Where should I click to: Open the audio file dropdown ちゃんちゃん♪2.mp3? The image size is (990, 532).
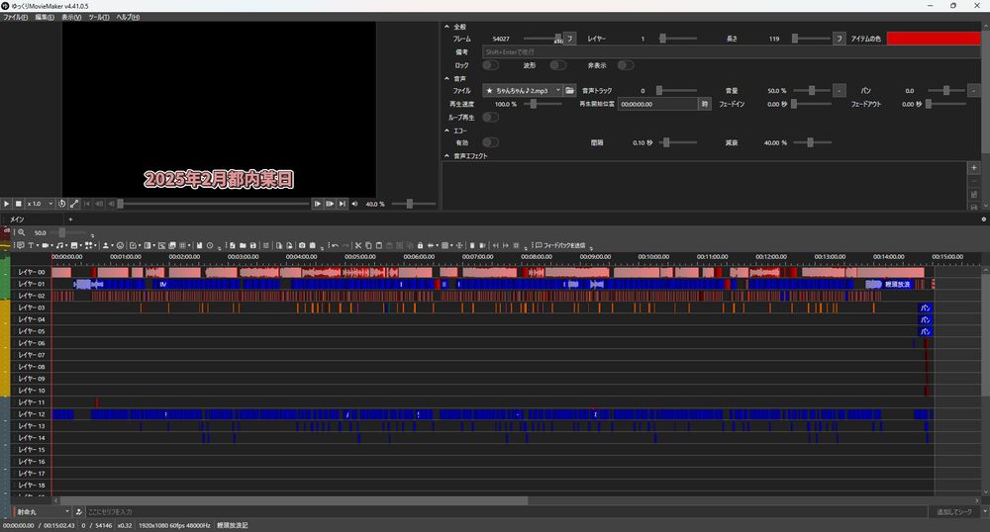click(x=522, y=91)
